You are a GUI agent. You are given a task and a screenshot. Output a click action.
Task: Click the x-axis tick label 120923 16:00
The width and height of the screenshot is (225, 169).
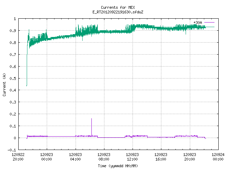(x=161, y=157)
